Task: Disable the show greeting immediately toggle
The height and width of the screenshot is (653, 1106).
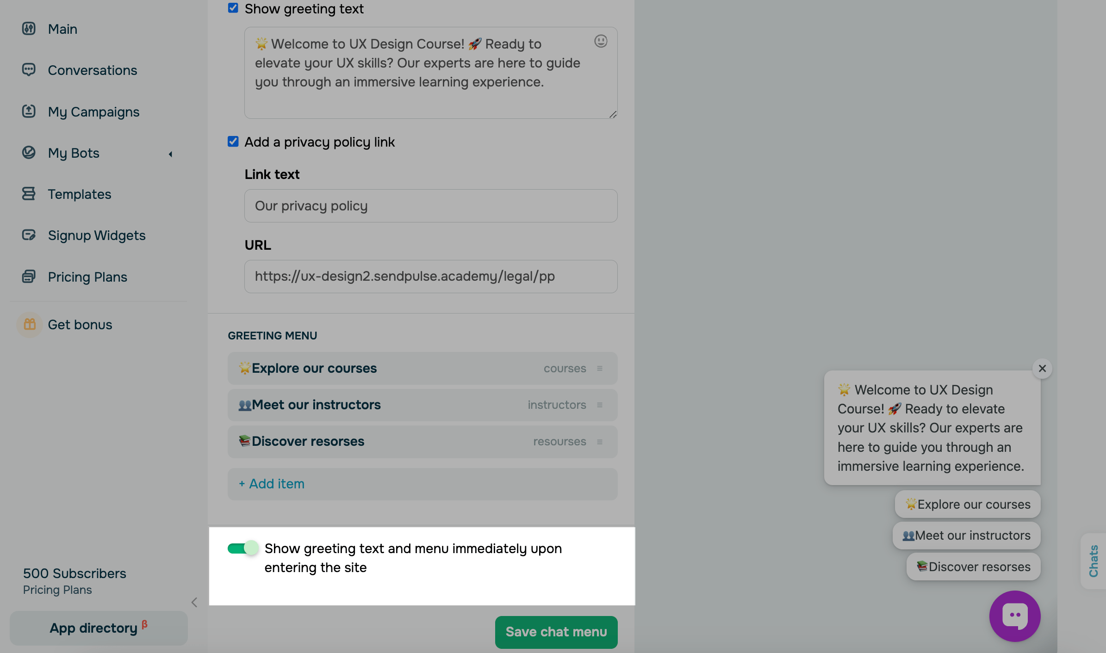Action: coord(243,548)
